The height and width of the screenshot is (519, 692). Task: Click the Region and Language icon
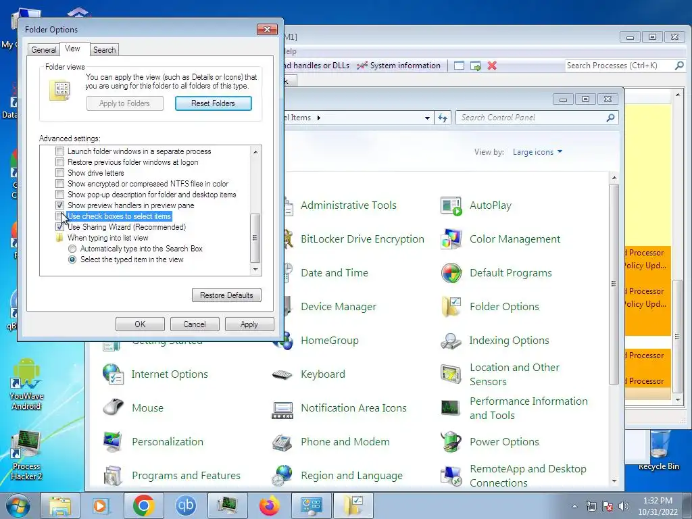(282, 476)
